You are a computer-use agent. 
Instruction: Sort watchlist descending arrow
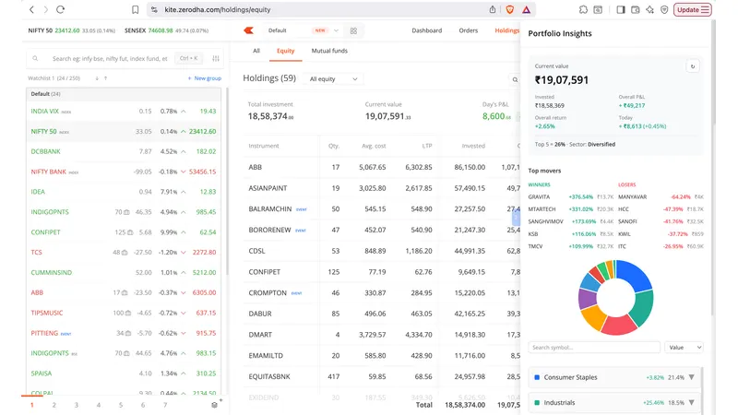pos(97,78)
